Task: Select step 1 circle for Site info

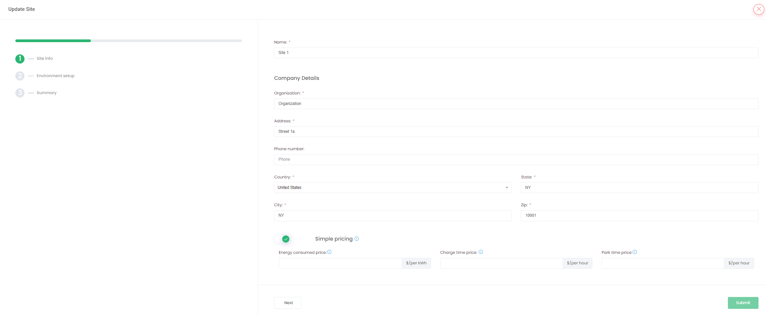Action: tap(20, 59)
